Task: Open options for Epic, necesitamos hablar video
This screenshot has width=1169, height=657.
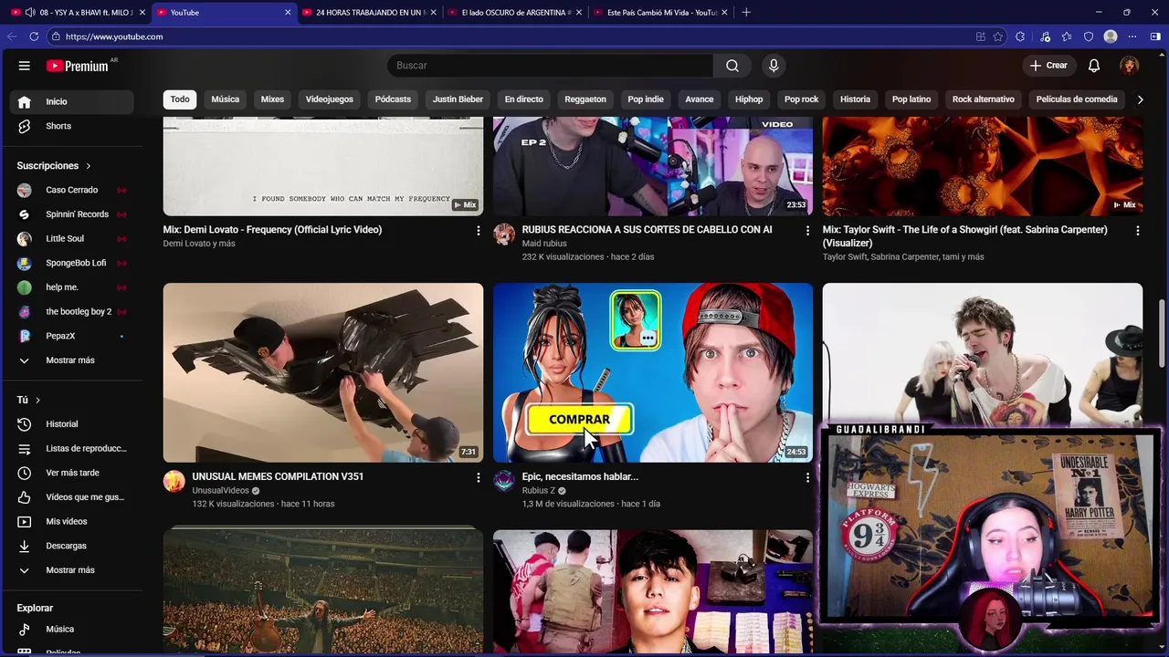Action: 807,477
